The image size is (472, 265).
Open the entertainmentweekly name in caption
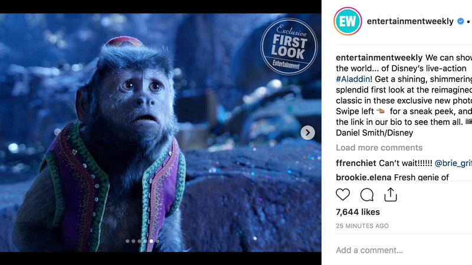(379, 57)
